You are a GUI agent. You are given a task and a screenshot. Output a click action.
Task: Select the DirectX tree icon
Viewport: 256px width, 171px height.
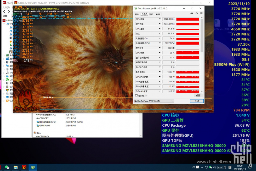(x=7, y=80)
